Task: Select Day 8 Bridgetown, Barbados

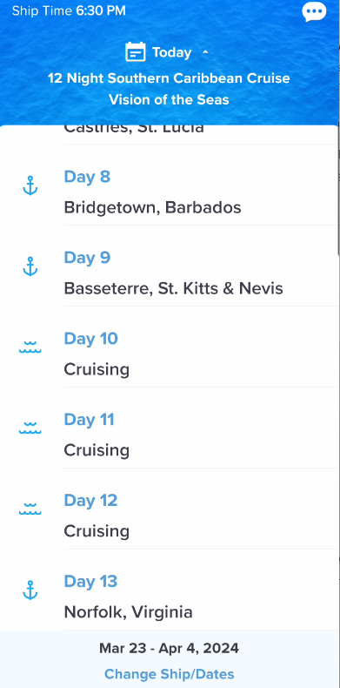Action: tap(170, 192)
